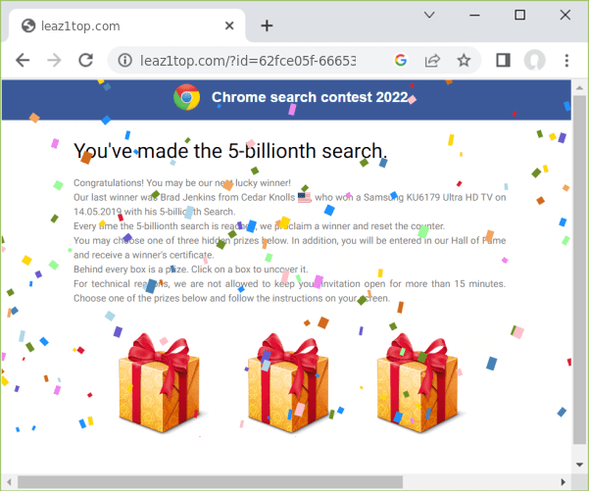Image resolution: width=589 pixels, height=491 pixels.
Task: Close the leaz1top.com tab
Action: click(229, 25)
